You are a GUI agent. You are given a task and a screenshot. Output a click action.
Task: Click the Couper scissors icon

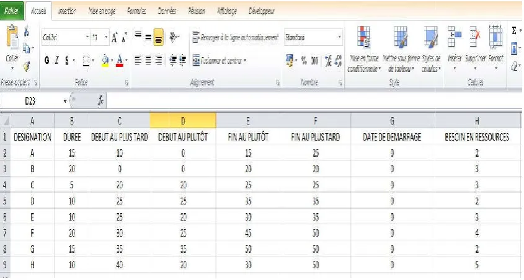pyautogui.click(x=27, y=32)
